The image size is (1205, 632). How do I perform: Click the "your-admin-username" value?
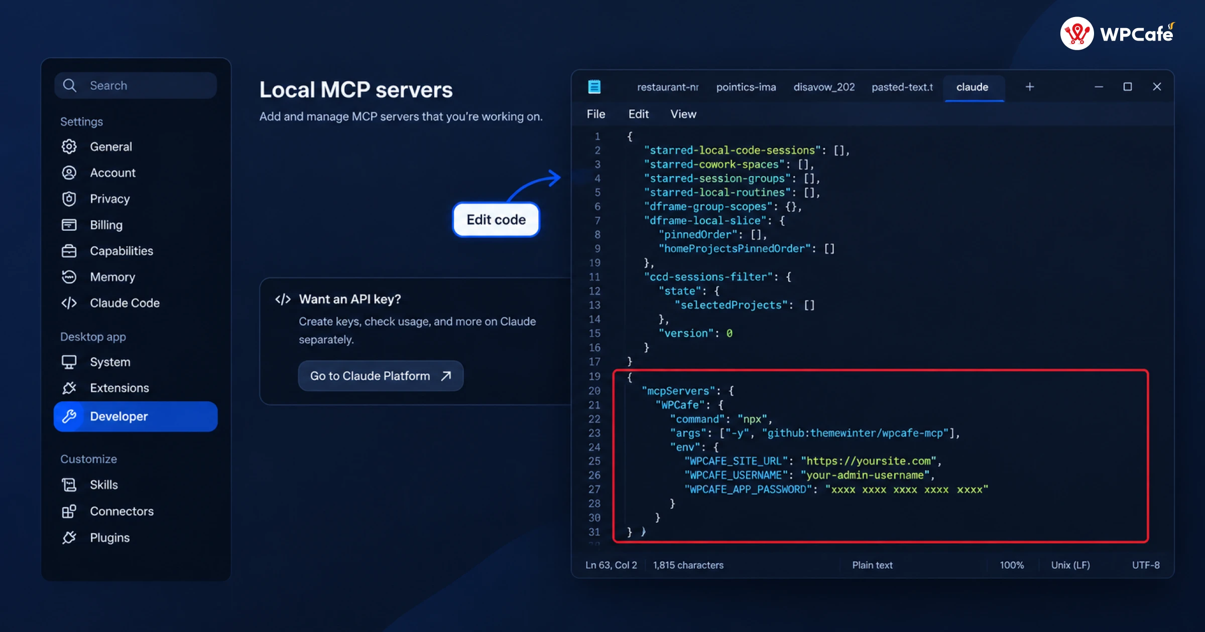pyautogui.click(x=865, y=475)
